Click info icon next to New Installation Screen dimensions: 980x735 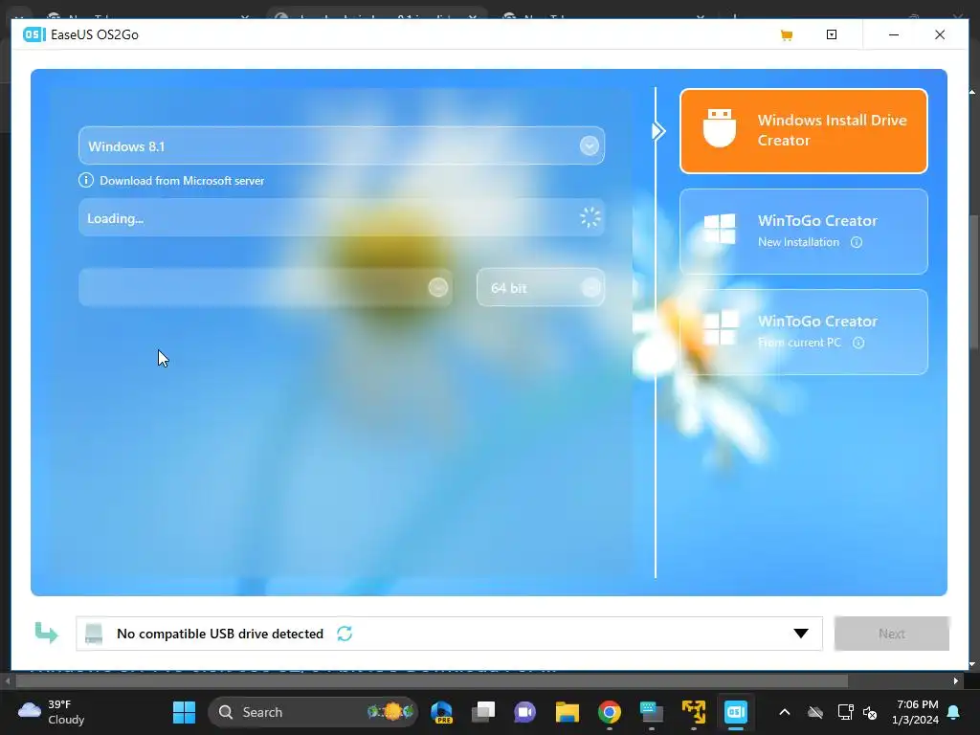pyautogui.click(x=857, y=242)
